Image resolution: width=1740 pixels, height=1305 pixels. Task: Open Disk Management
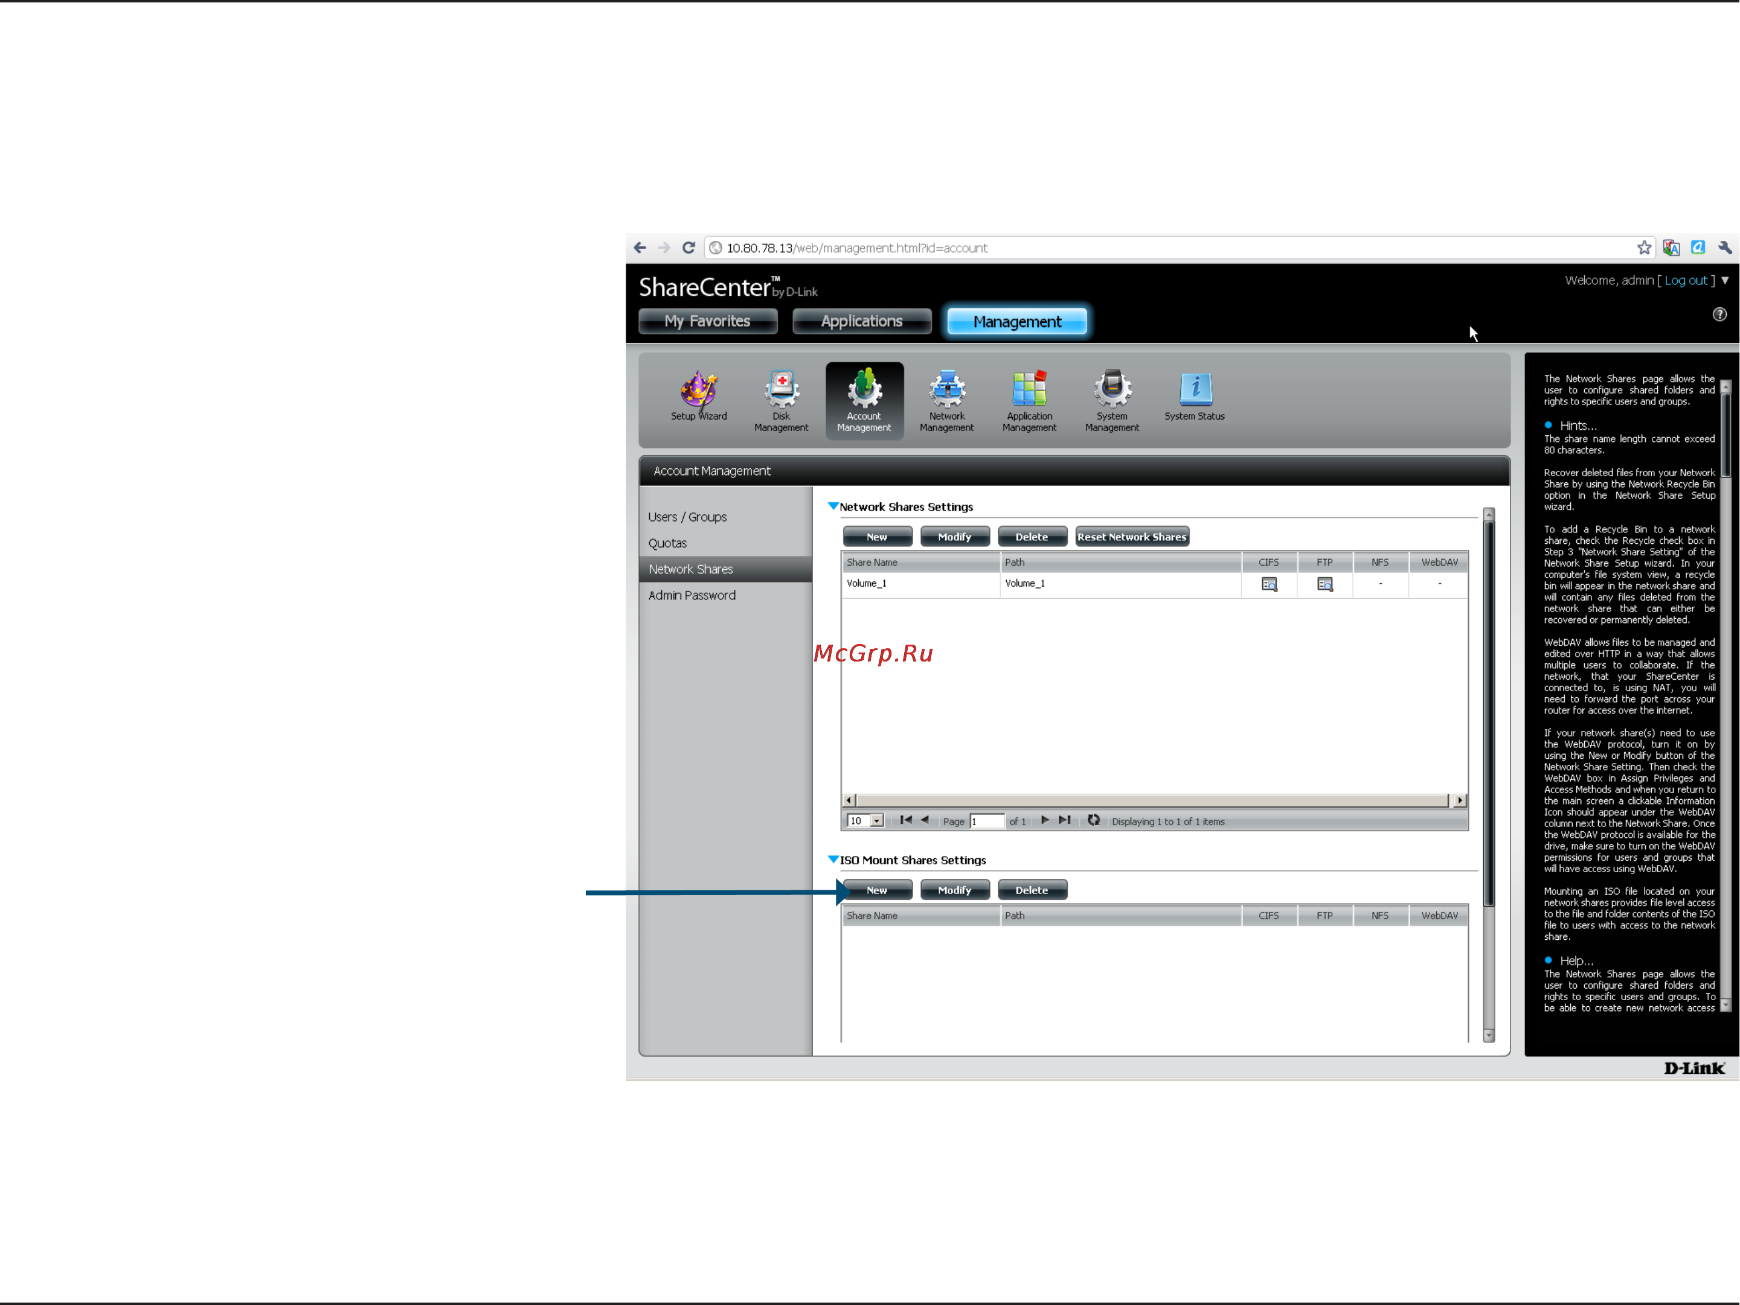[781, 401]
